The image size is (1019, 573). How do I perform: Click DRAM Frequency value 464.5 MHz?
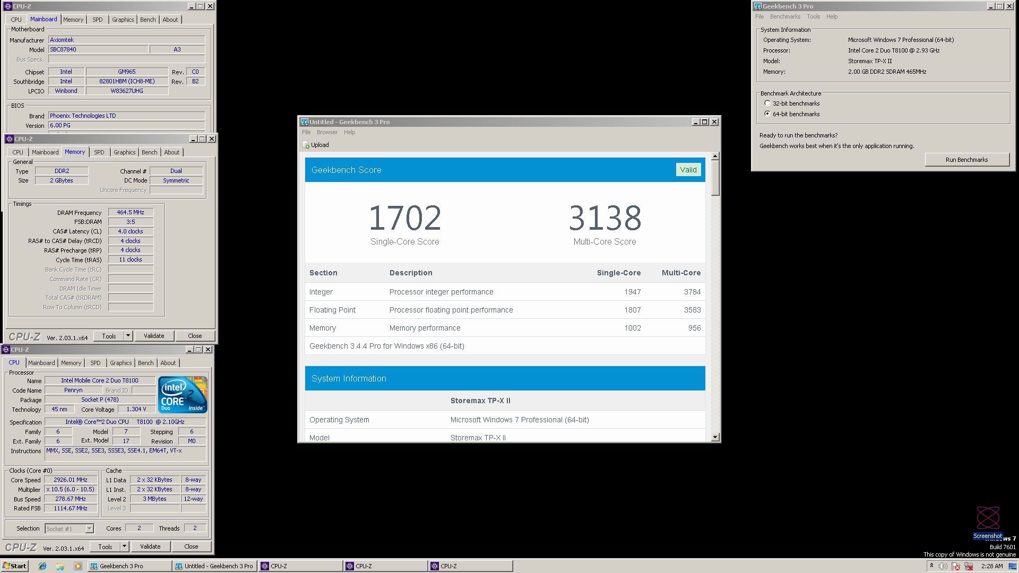click(x=131, y=212)
